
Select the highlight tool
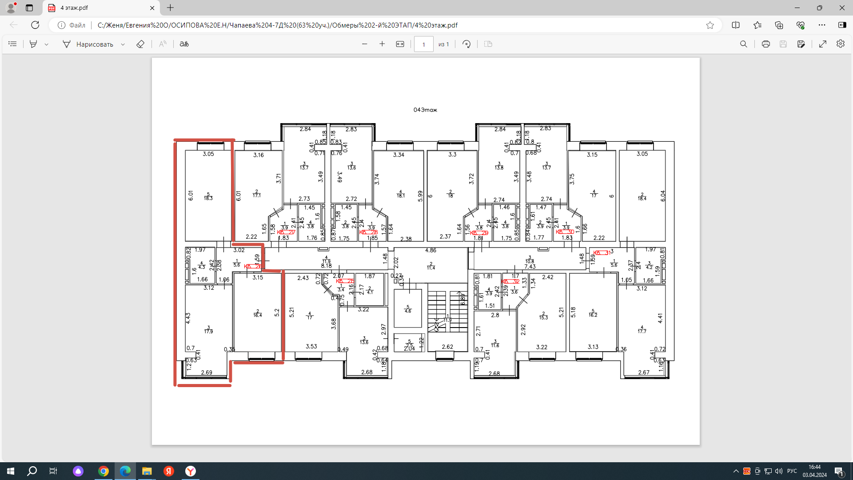pos(33,44)
